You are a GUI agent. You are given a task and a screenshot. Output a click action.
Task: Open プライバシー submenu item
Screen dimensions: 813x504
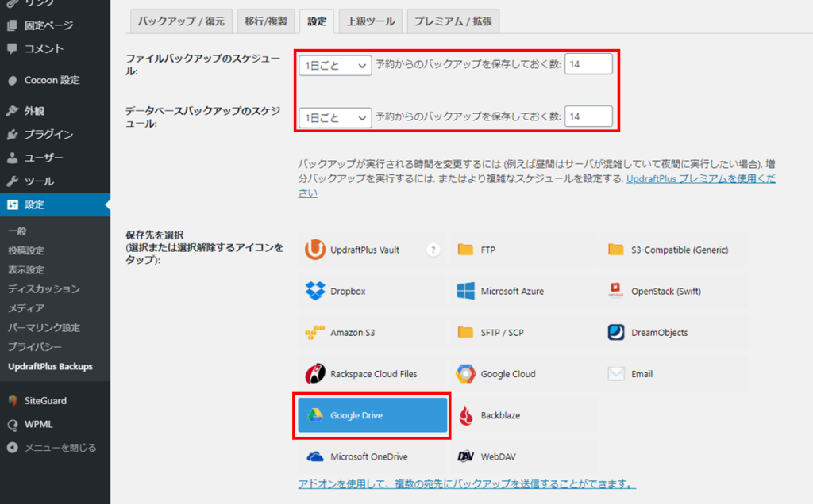point(35,346)
